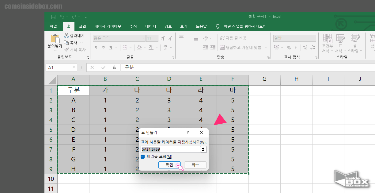The width and height of the screenshot is (375, 193).
Task: Open the 데이터 ribbon tab
Action: [151, 26]
